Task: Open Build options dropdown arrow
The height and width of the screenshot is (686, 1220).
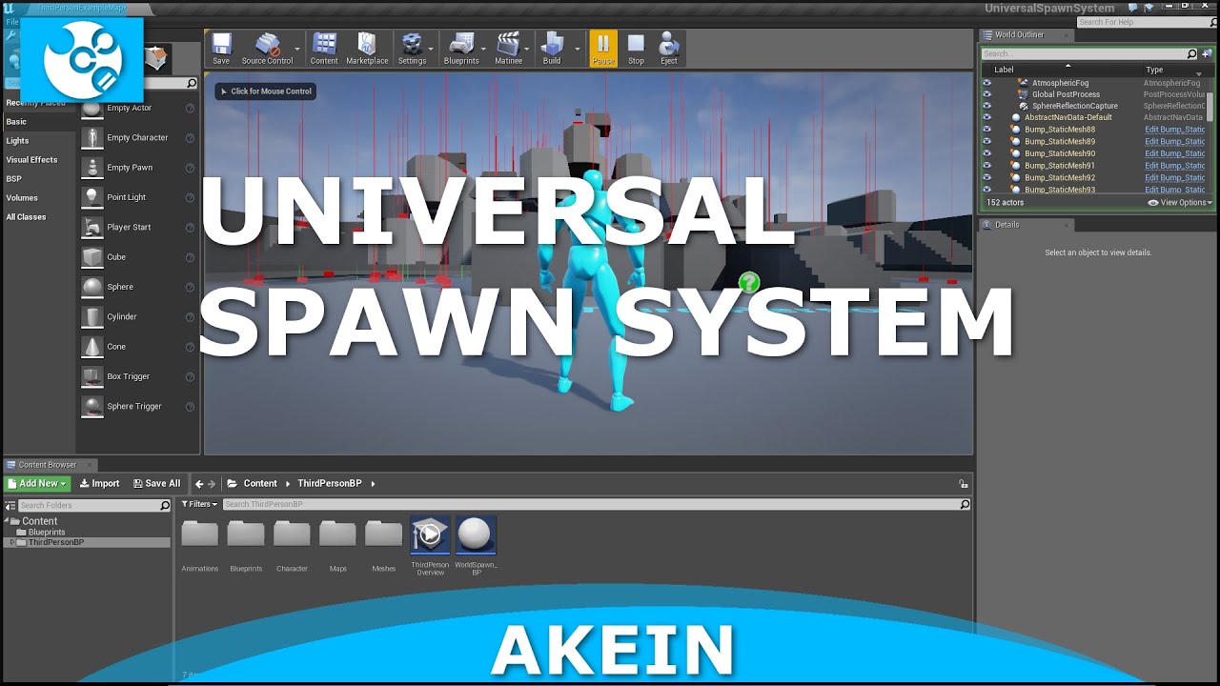Action: (577, 48)
